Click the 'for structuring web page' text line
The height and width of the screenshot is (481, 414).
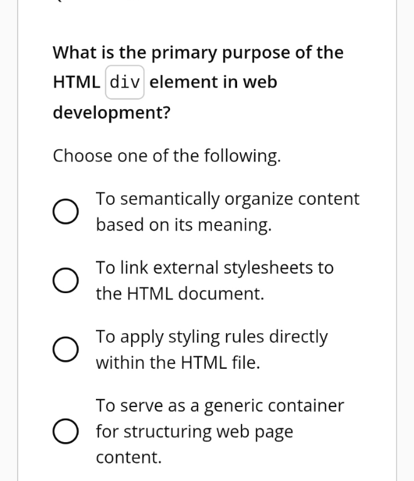[194, 432]
